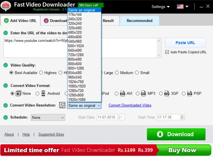
Task: Switch to the Download tab
Action: pos(54,21)
